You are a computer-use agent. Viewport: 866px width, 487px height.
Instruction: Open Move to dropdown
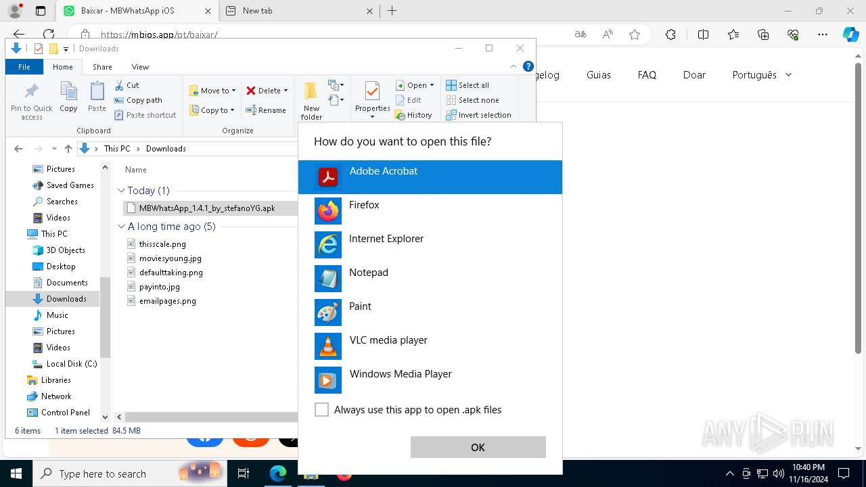click(x=213, y=91)
